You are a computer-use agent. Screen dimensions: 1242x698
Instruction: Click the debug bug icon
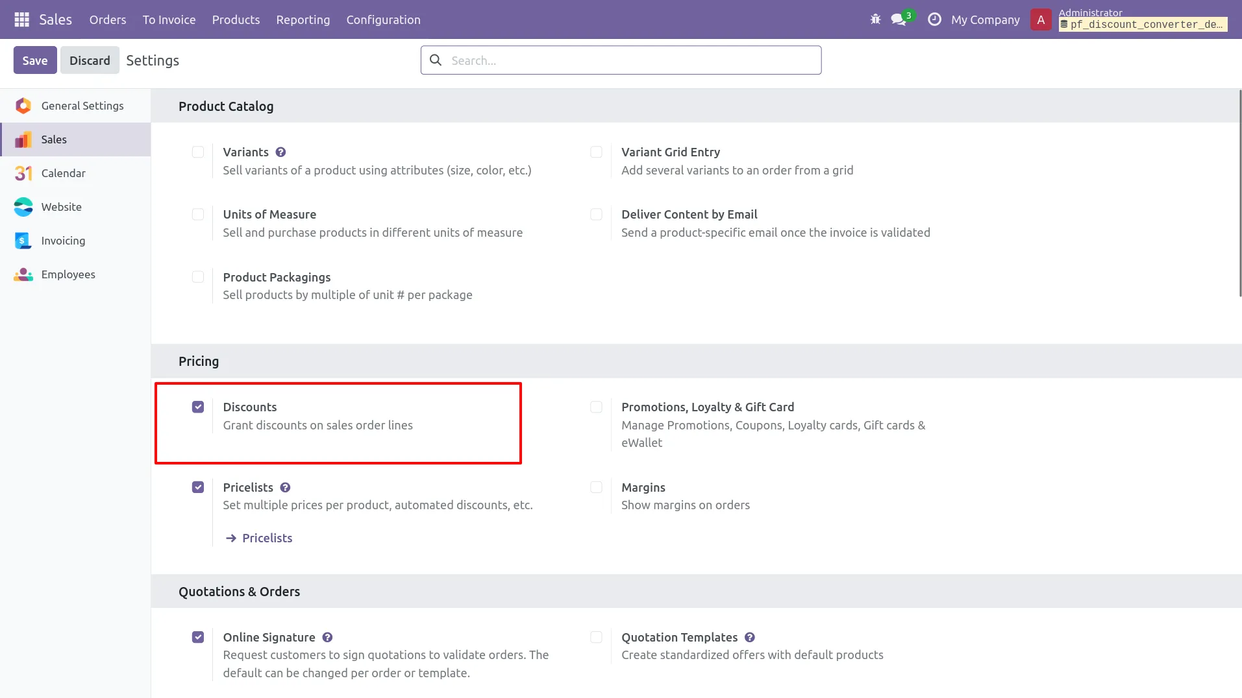point(875,19)
